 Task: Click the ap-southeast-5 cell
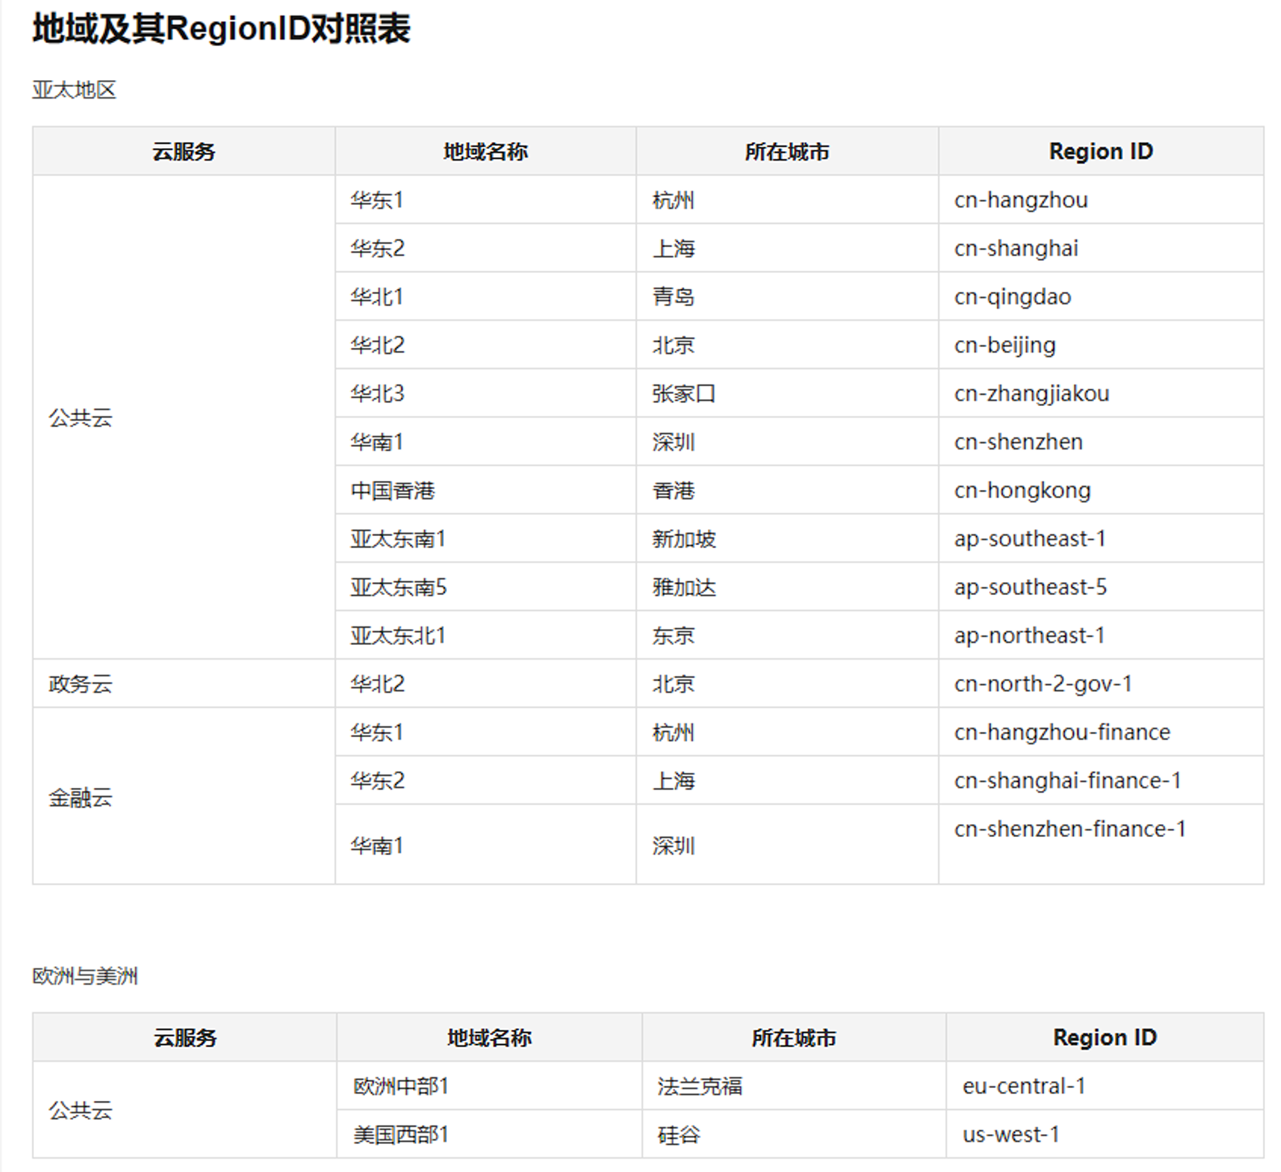(x=1101, y=587)
